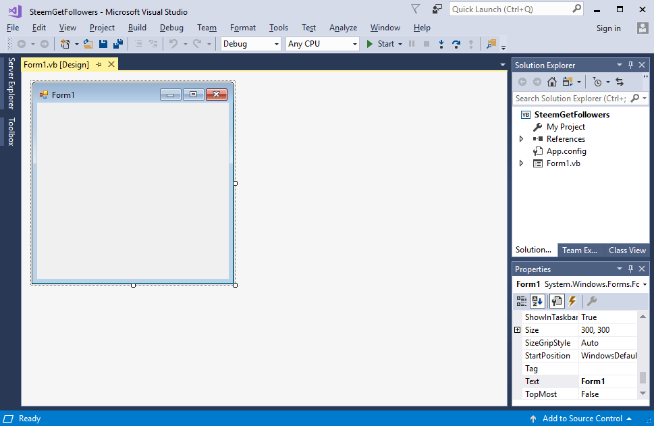The width and height of the screenshot is (654, 426).
Task: Click the Property Pages wrench icon
Action: coord(592,301)
